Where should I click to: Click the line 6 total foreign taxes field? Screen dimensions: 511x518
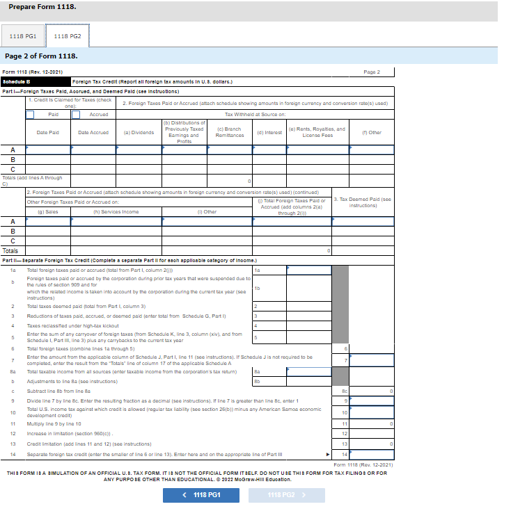tap(372, 349)
